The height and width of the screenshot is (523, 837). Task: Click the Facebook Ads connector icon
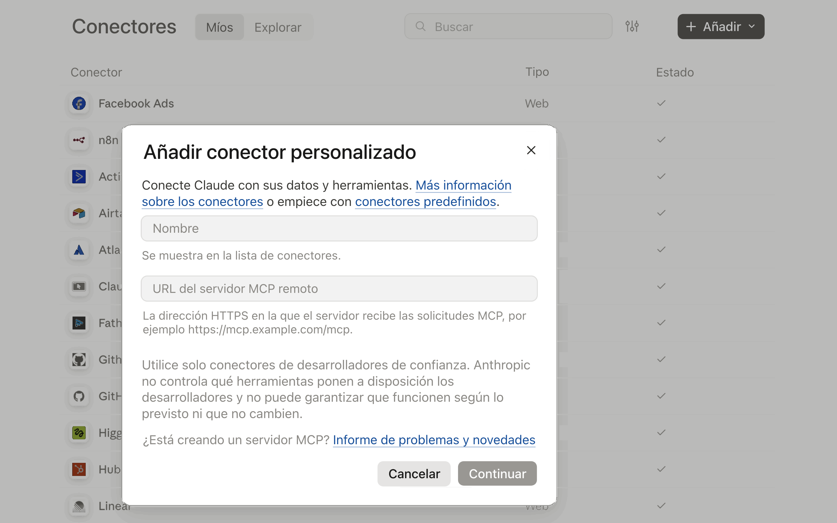point(79,103)
